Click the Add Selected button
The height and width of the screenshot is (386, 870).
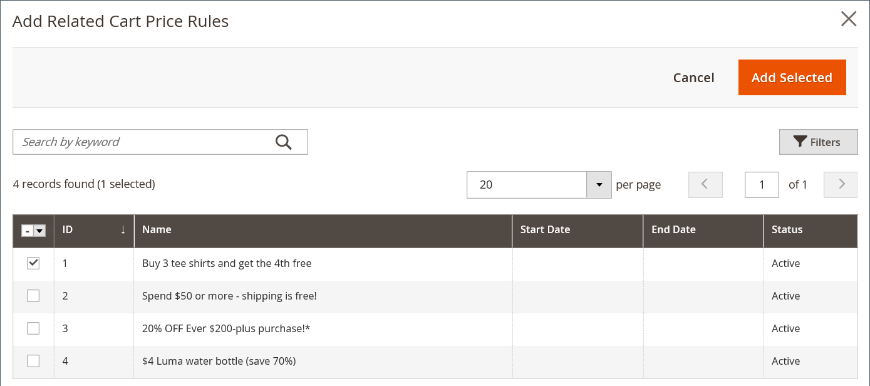point(792,78)
